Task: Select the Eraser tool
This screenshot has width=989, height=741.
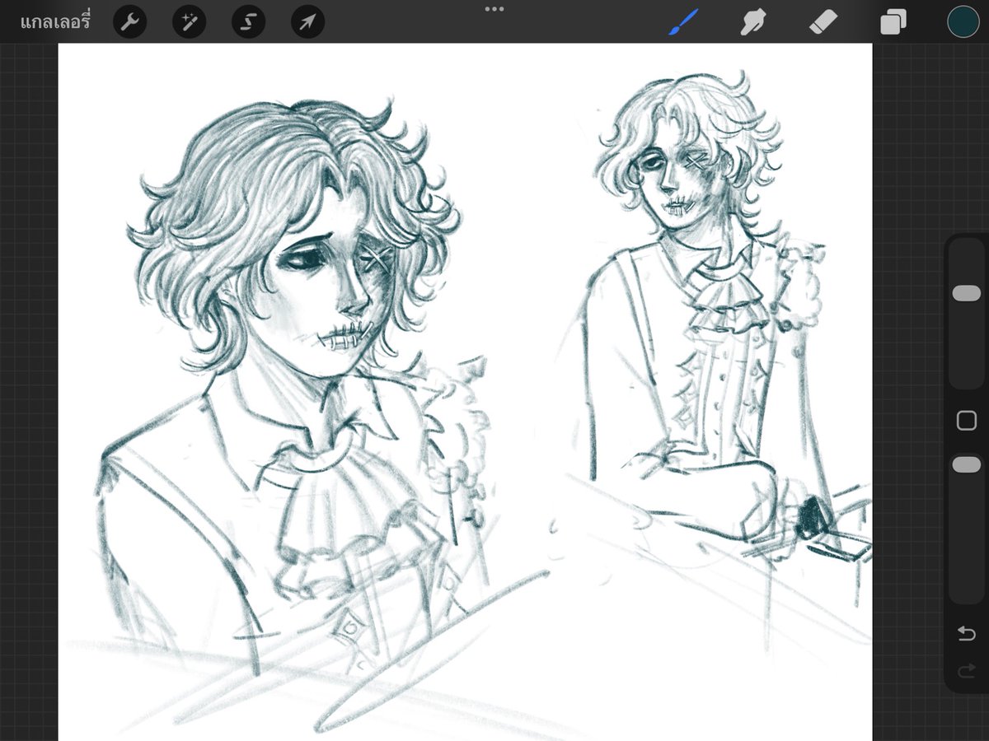Action: point(823,22)
